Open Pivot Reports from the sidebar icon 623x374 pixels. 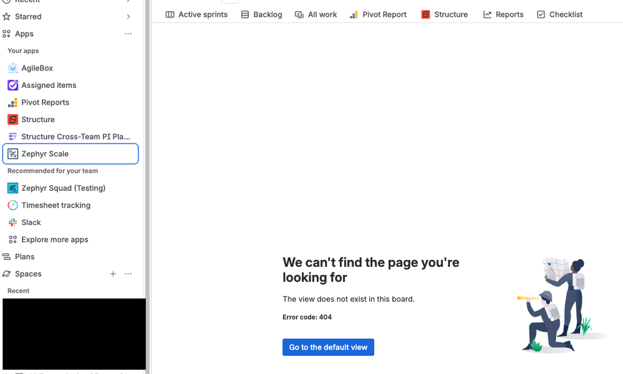tap(13, 102)
